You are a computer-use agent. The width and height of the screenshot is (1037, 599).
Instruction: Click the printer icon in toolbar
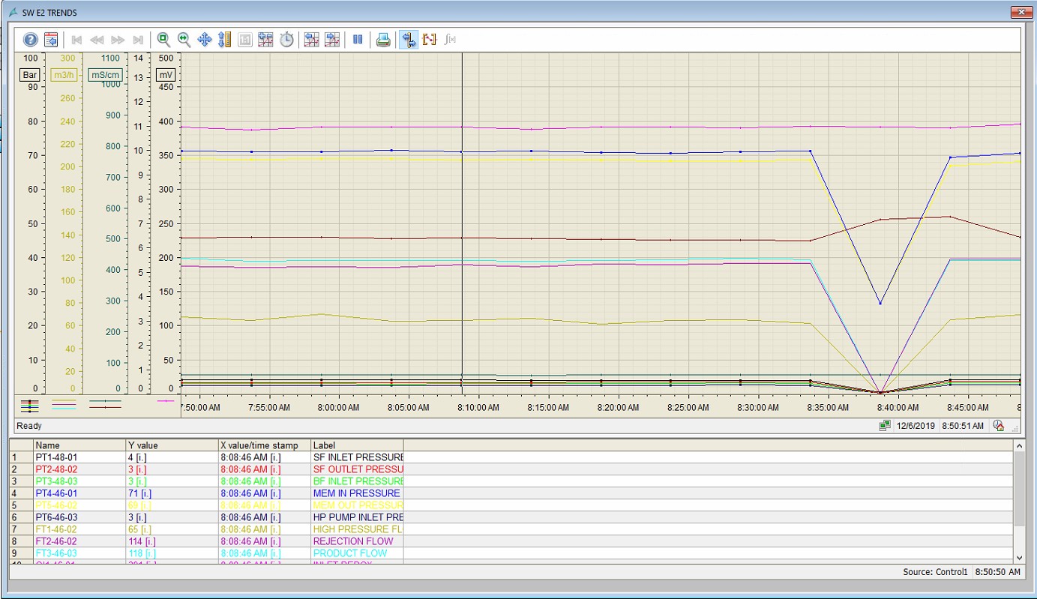pyautogui.click(x=383, y=40)
